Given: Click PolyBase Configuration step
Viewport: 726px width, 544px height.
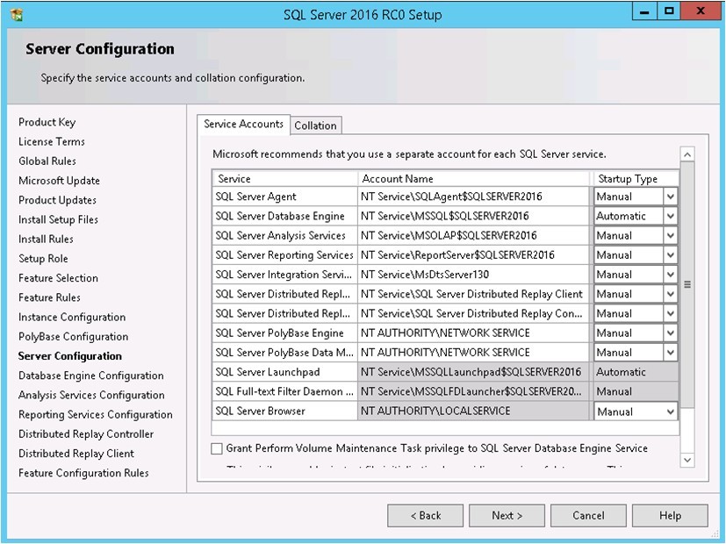Looking at the screenshot, I should tap(73, 336).
